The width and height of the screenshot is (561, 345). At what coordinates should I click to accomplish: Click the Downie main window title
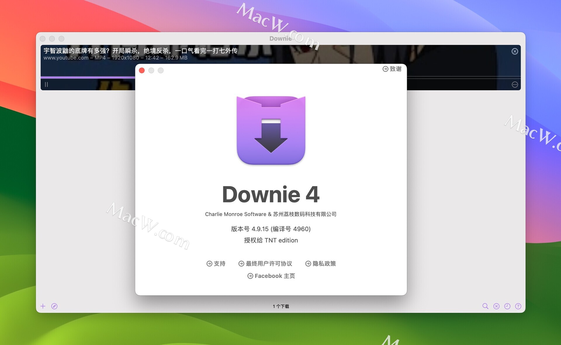[x=280, y=39]
